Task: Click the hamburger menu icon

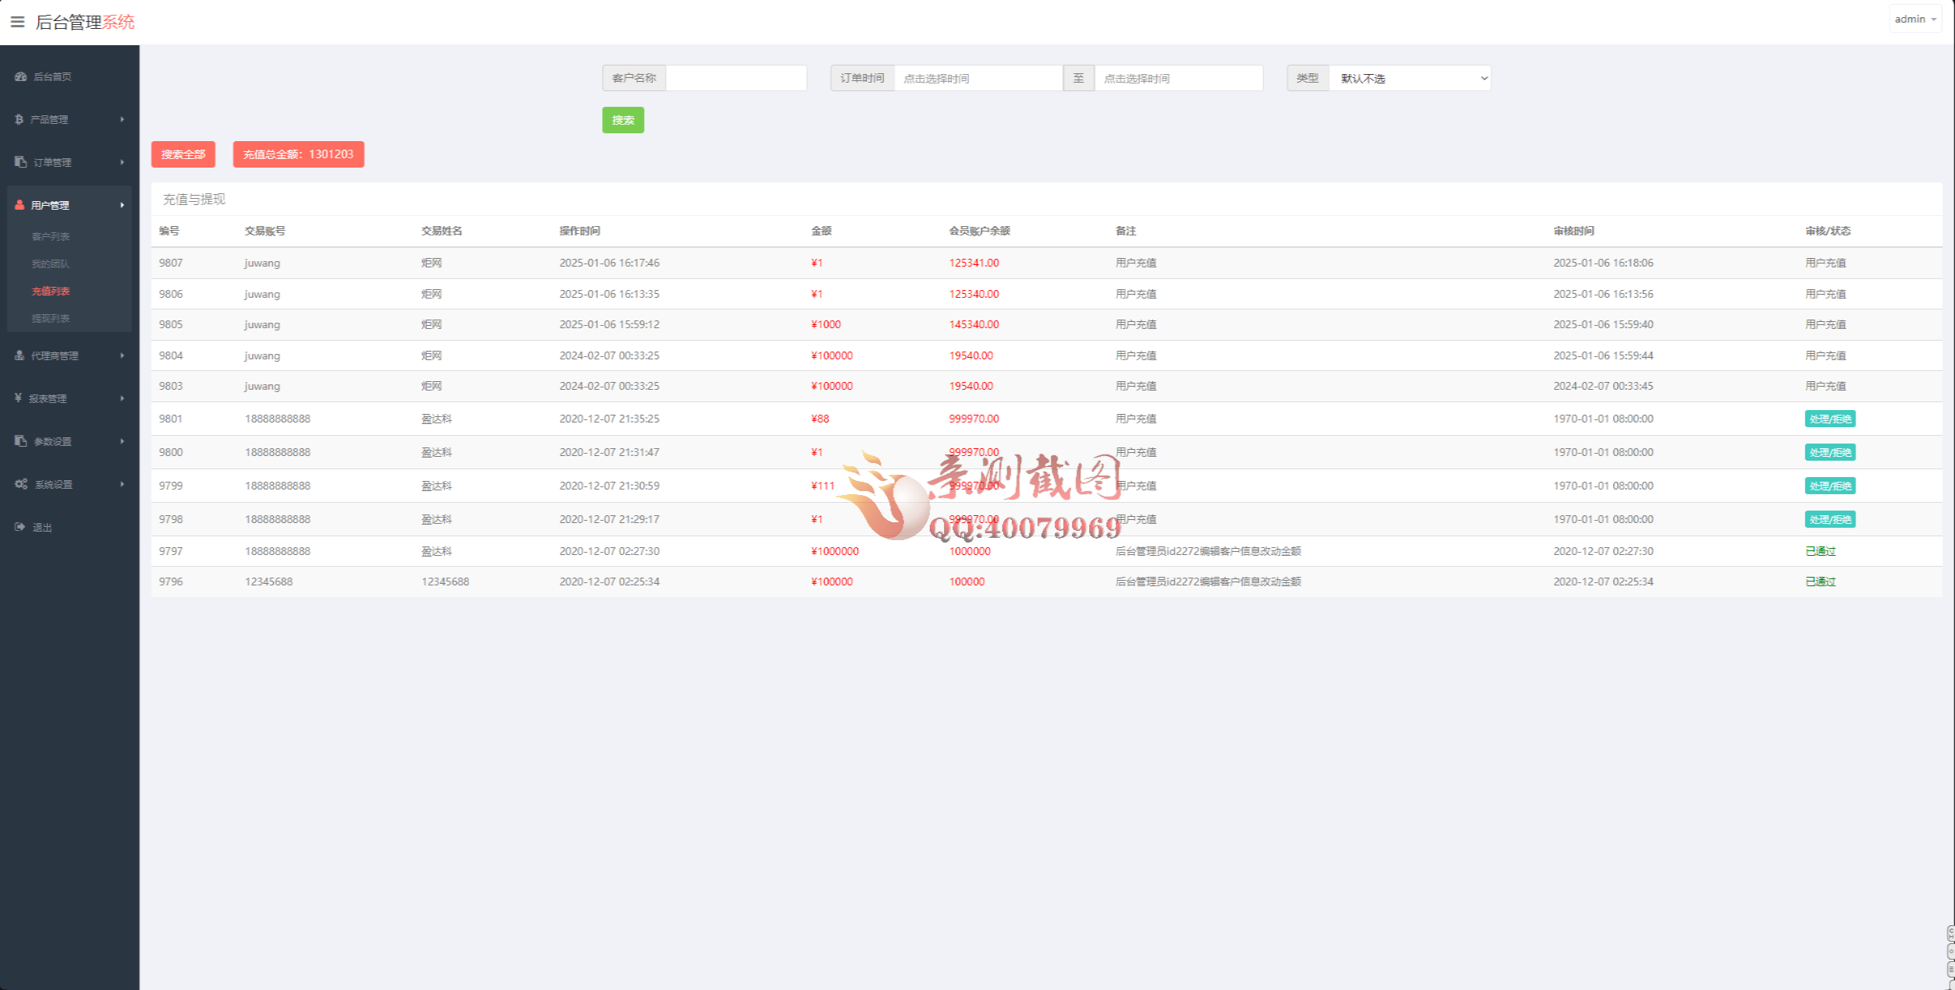Action: 17,22
